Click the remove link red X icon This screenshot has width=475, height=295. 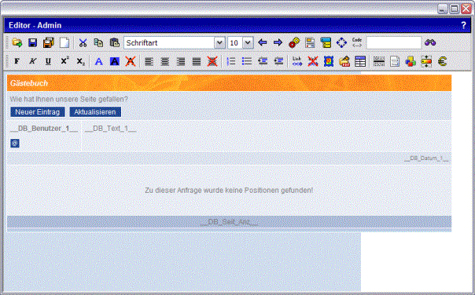tap(313, 61)
